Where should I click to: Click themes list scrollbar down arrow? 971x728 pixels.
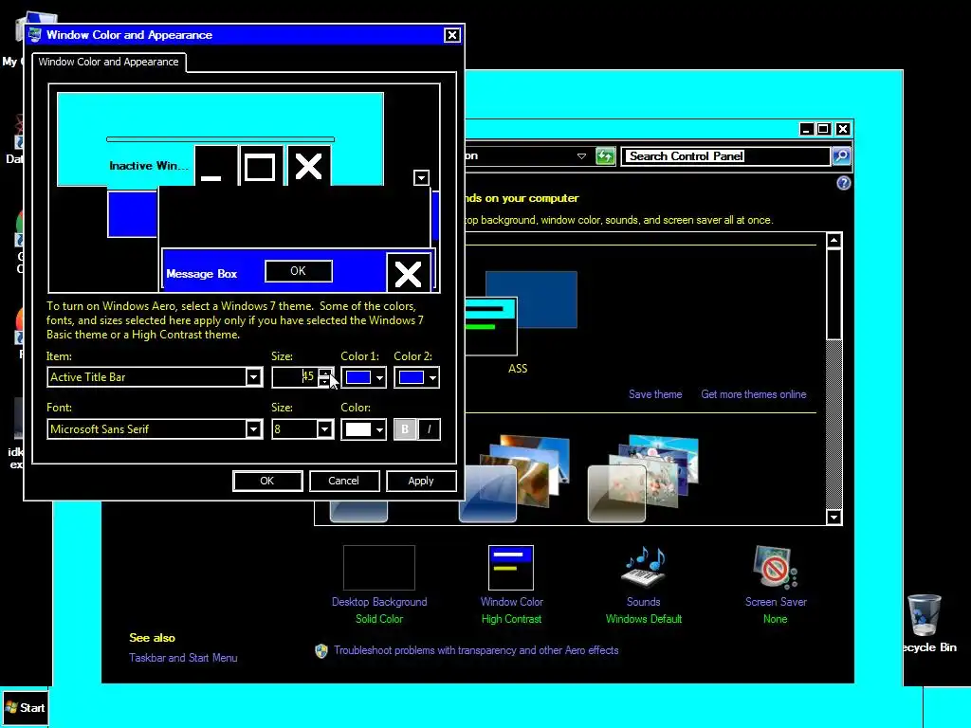[834, 517]
